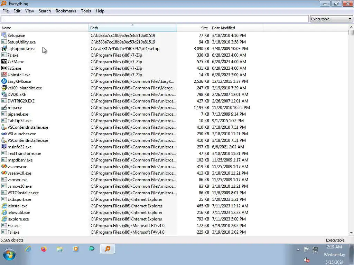Select the Fsi.exe file name
The width and height of the screenshot is (354, 265).
[x=13, y=232]
